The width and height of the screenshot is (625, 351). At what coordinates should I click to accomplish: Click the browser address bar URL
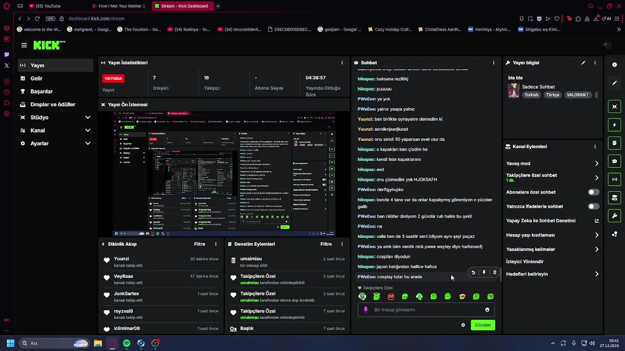coord(96,19)
